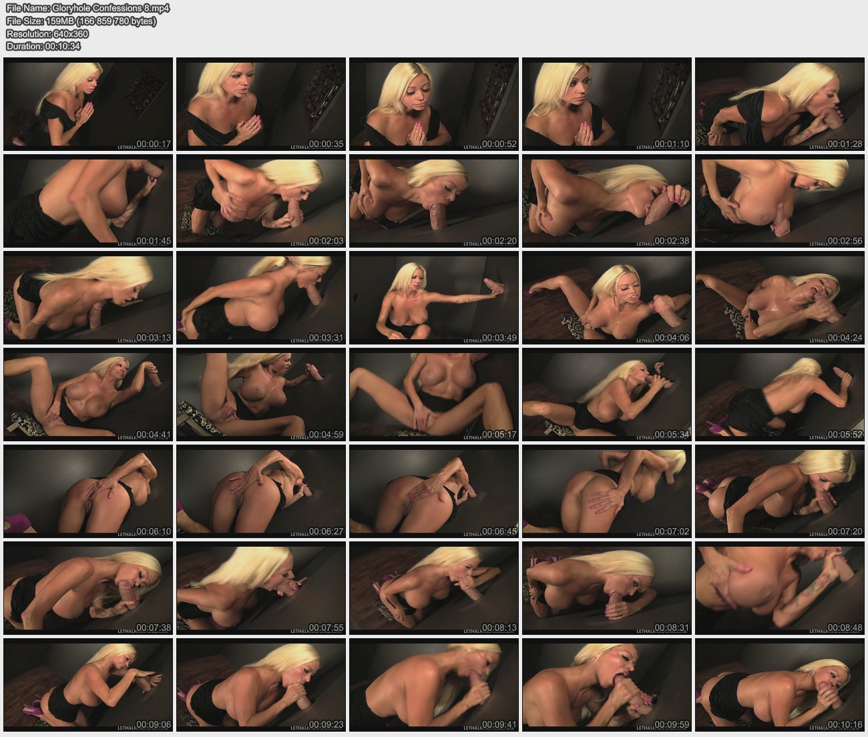Click the File Size 159MB line
This screenshot has height=737, width=868.
coord(81,21)
